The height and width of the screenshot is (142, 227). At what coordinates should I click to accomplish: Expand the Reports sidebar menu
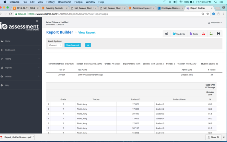tap(8, 68)
